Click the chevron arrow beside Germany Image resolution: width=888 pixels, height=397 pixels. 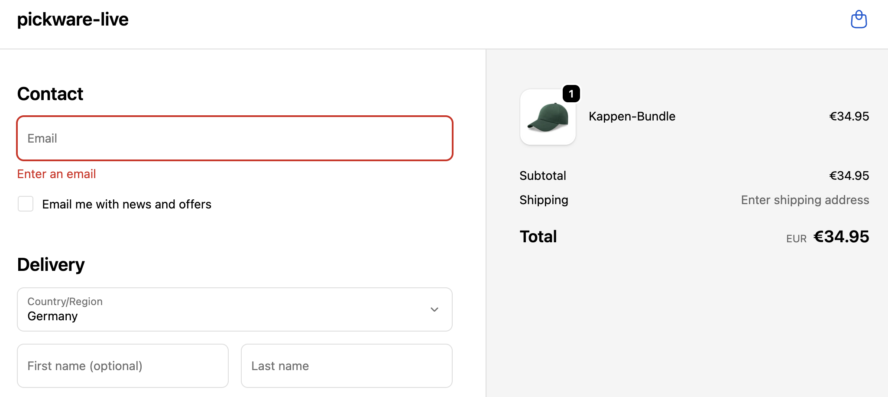[434, 309]
